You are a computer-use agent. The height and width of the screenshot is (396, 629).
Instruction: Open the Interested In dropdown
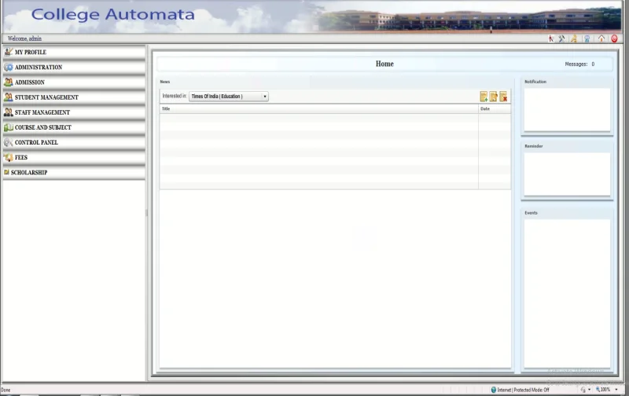[x=229, y=97]
